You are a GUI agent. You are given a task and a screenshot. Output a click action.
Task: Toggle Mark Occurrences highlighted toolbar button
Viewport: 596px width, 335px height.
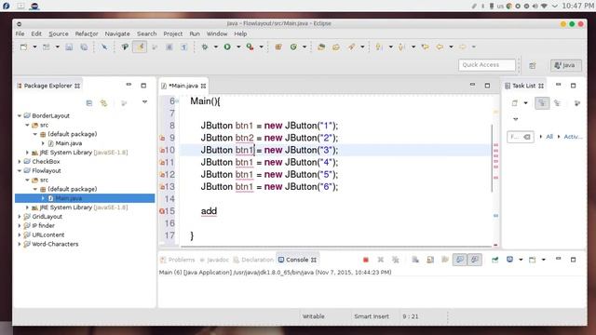tap(140, 47)
